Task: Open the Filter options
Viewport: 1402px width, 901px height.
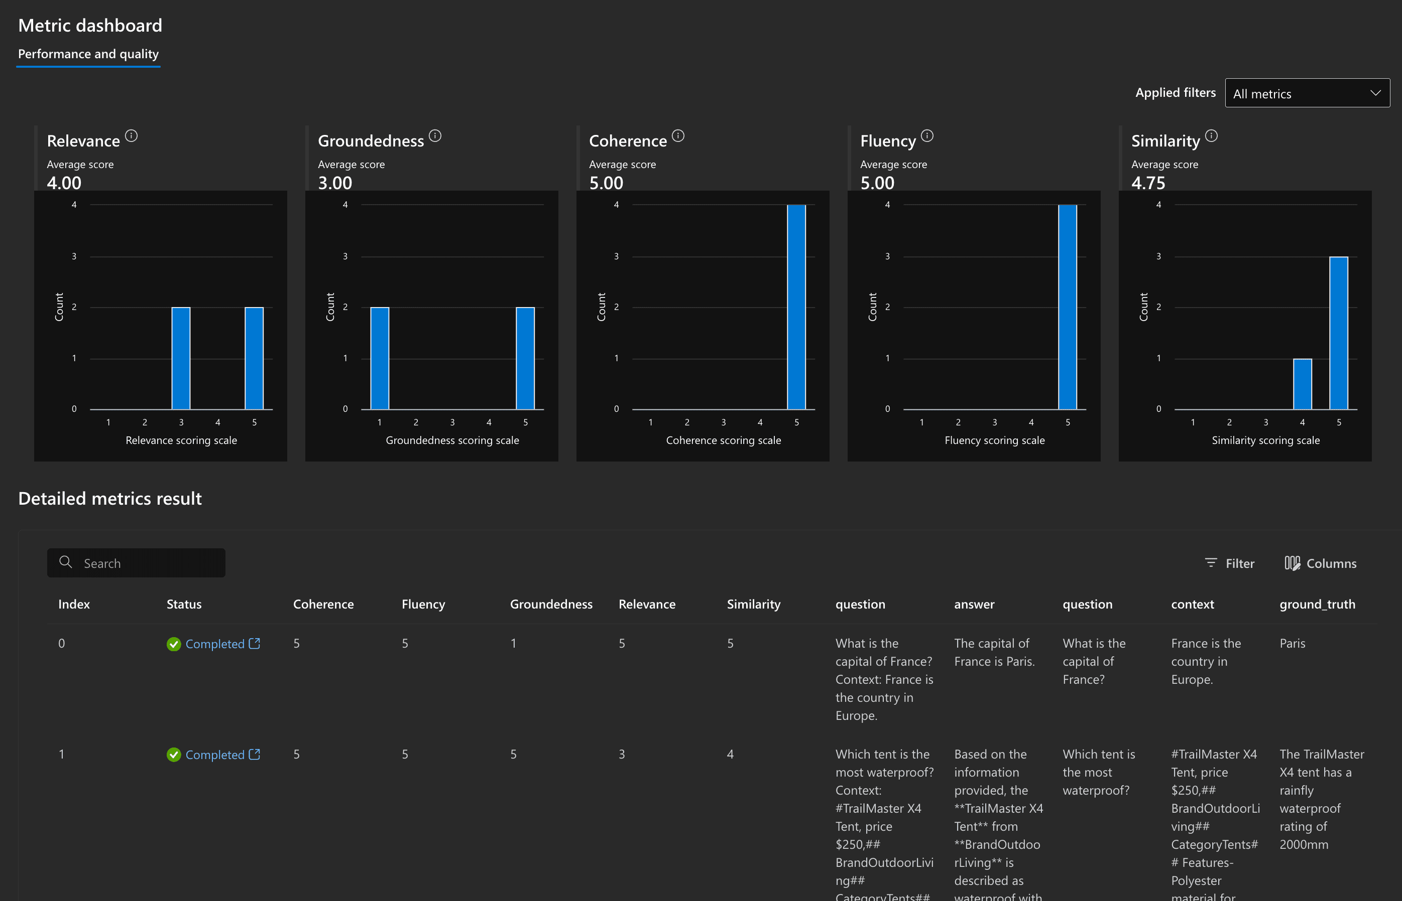Action: 1229,563
